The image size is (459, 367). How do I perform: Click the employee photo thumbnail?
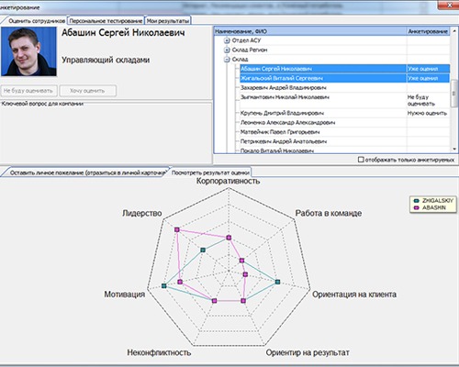point(28,51)
